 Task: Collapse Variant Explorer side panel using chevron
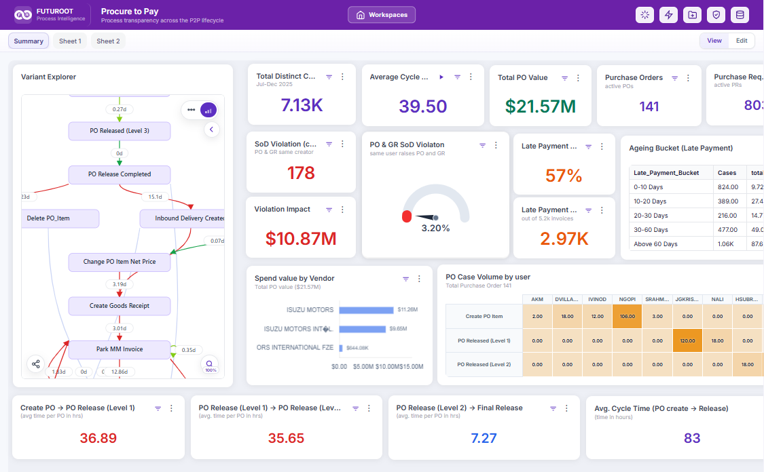[x=211, y=130]
